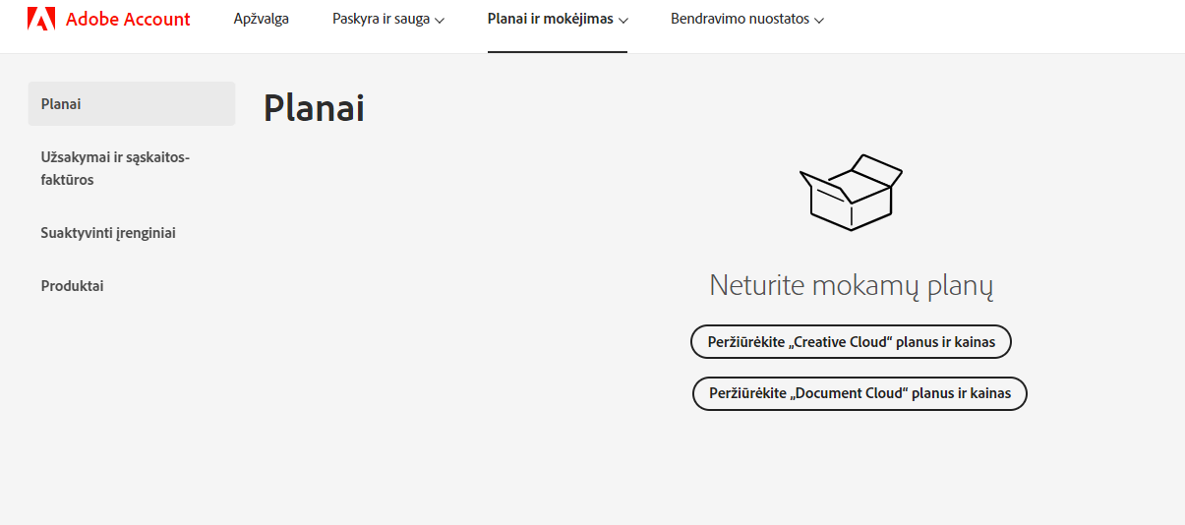Click the dark underline beneath the active top tab
The height and width of the screenshot is (525, 1185).
coord(557,51)
